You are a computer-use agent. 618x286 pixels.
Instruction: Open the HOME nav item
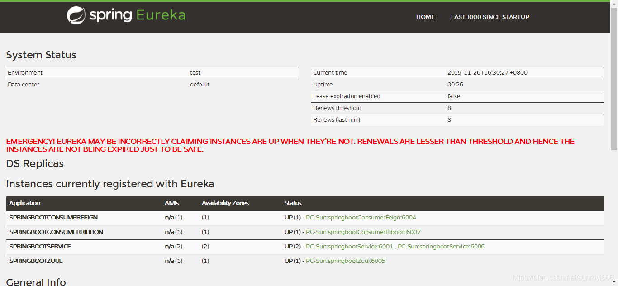(425, 17)
